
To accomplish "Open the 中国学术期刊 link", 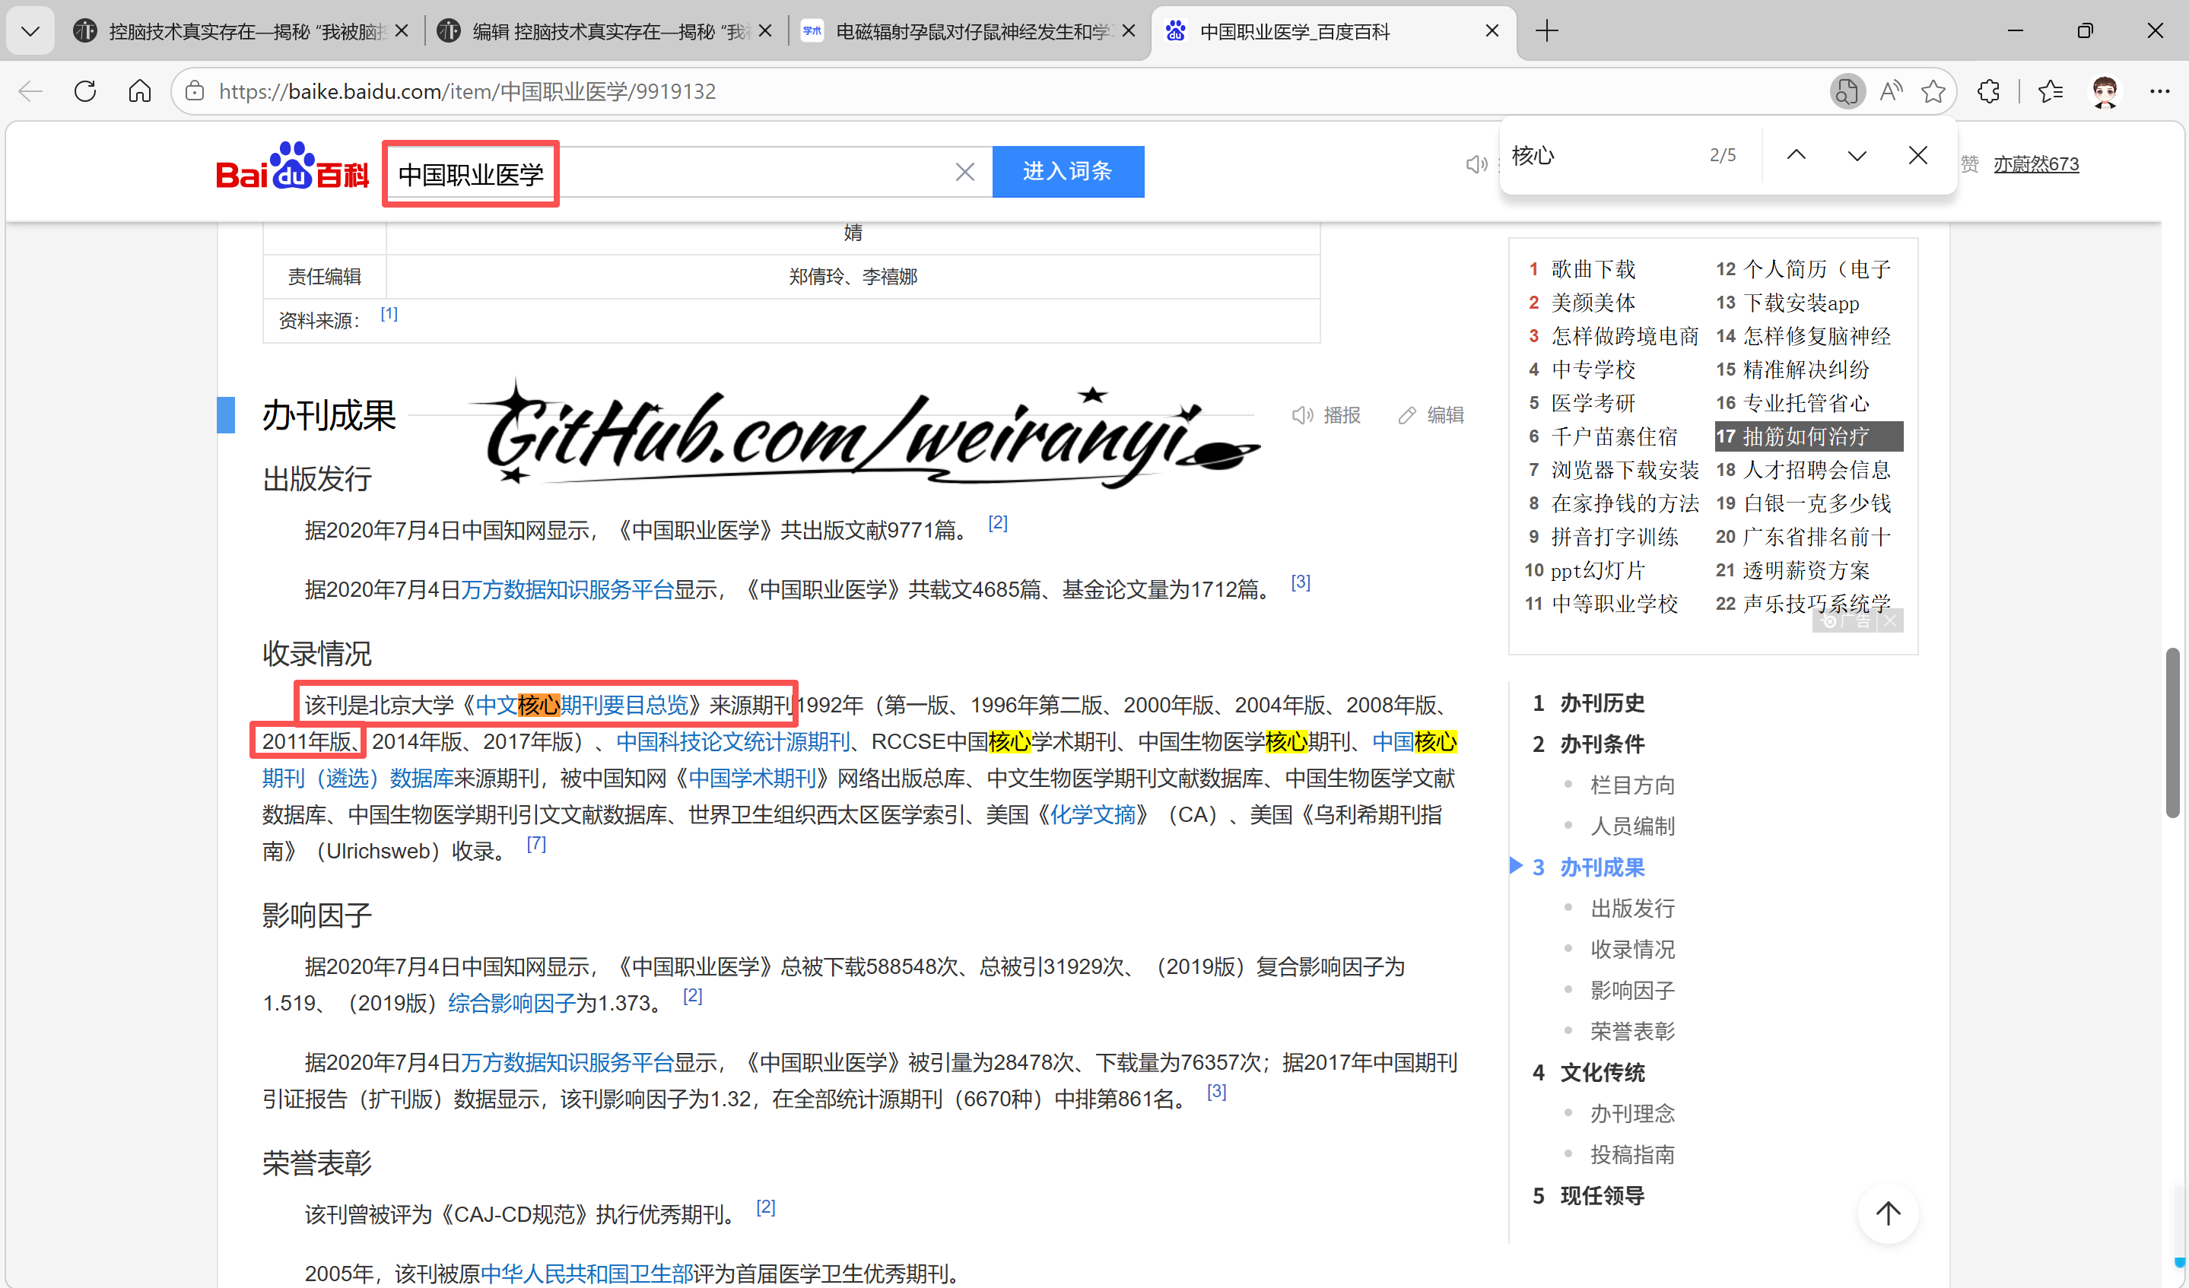I will click(752, 777).
